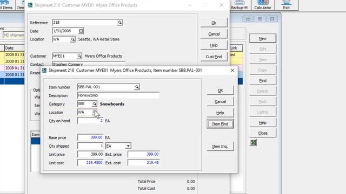346x194 pixels.
Task: Open Customer MYE01 lookup magnifier
Action: tap(79, 56)
